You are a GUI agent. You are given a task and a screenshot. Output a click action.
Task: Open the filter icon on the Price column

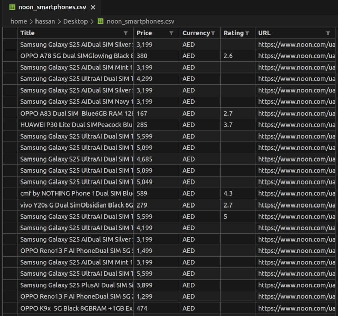[x=172, y=33]
